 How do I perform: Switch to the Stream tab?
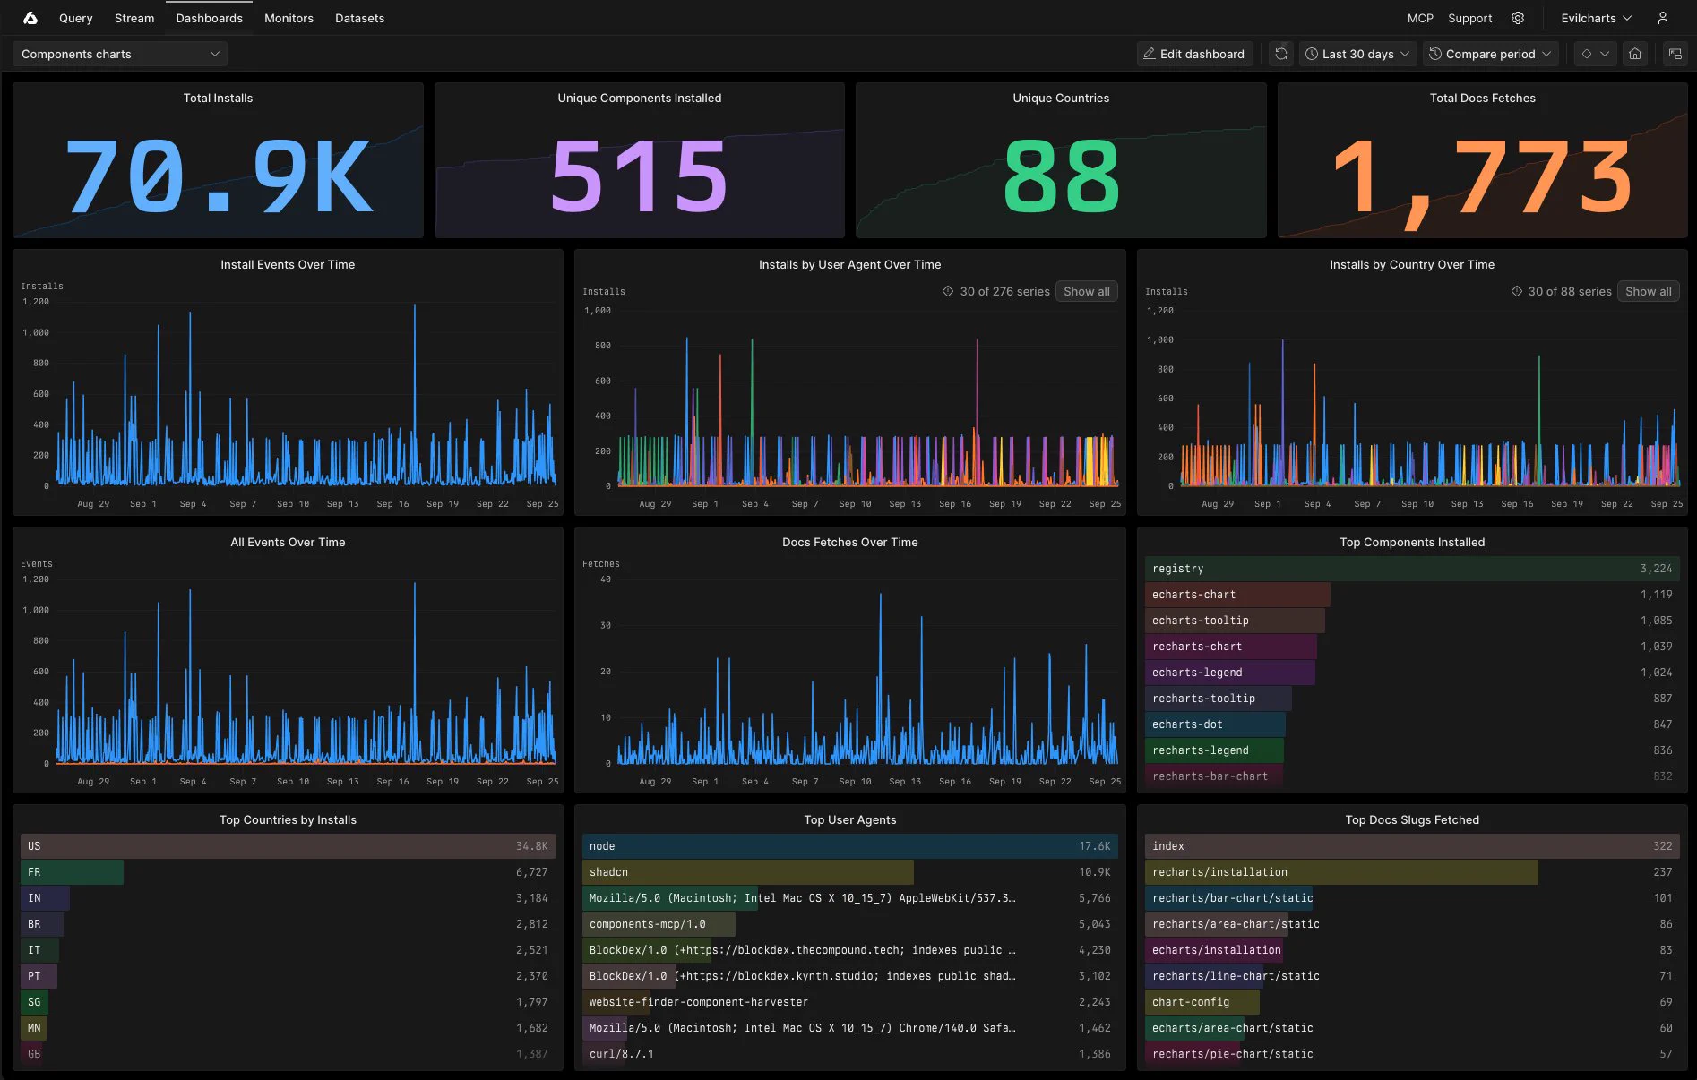point(134,18)
